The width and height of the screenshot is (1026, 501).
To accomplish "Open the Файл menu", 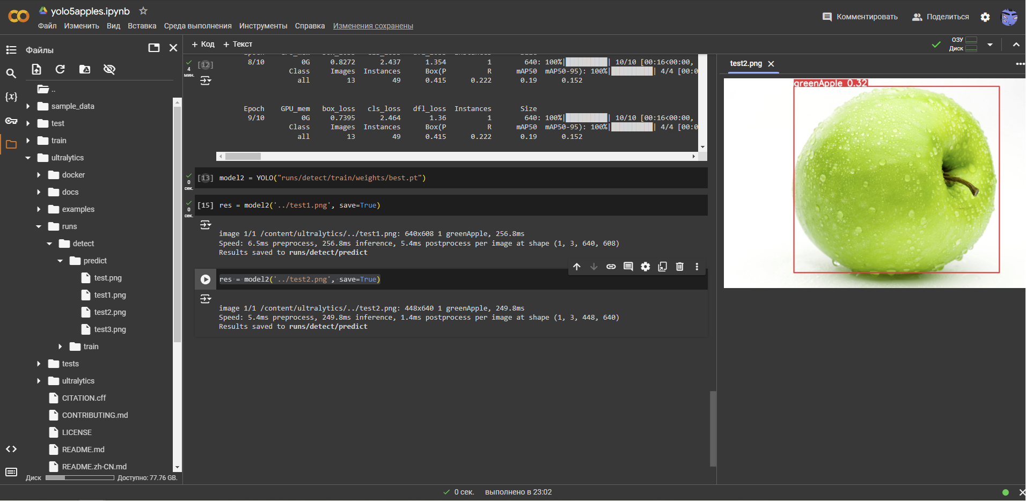I will (x=47, y=26).
